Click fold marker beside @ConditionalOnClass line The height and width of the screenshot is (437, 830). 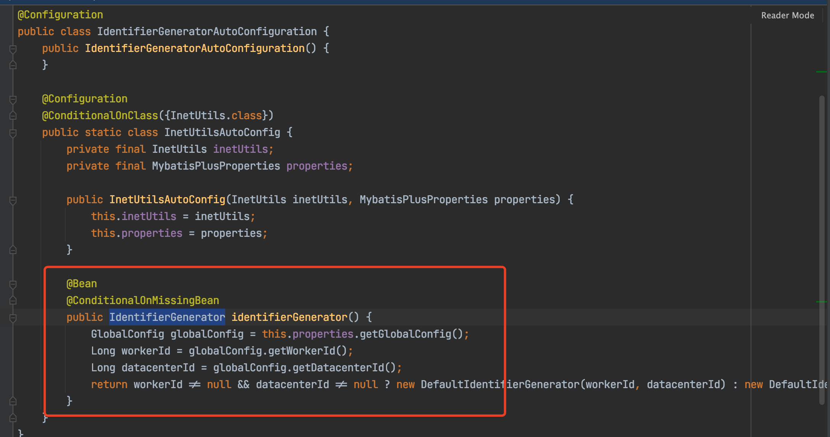coord(13,116)
